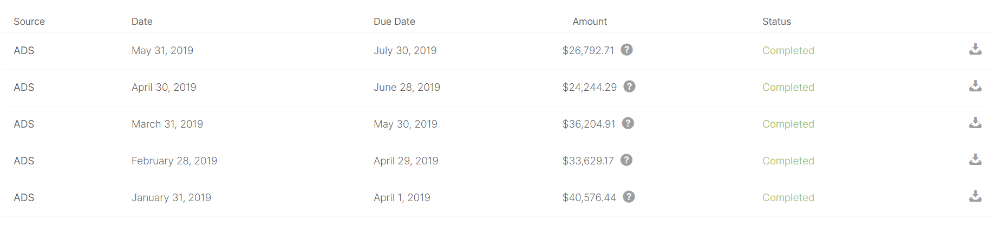1006x226 pixels.
Task: Click help icon next to $24,244.29
Action: (629, 87)
